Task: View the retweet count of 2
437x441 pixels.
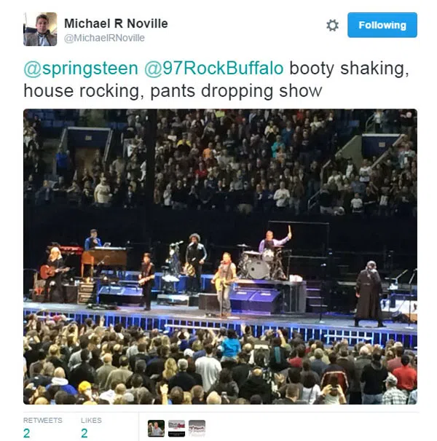Action: coord(27,434)
